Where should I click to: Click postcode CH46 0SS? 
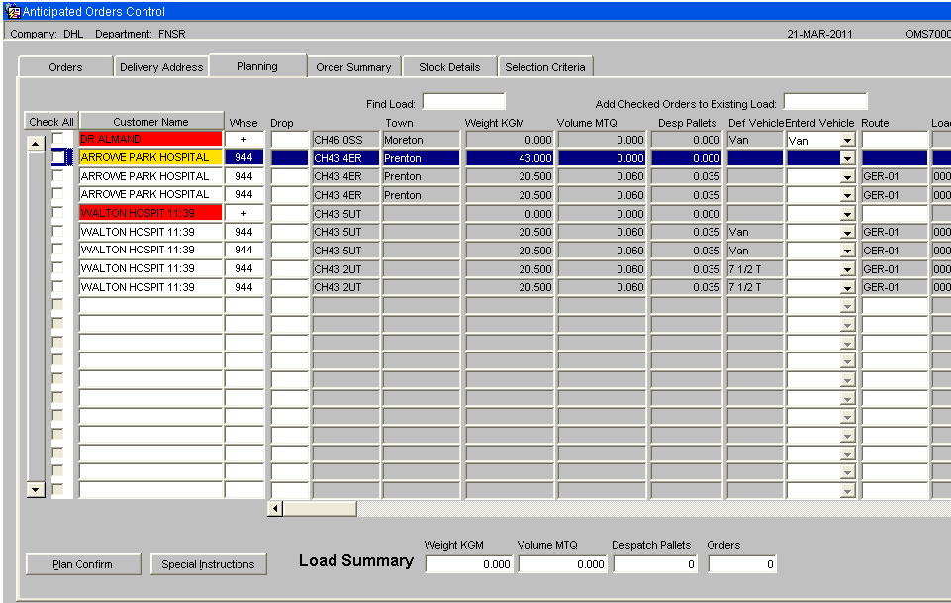(345, 140)
